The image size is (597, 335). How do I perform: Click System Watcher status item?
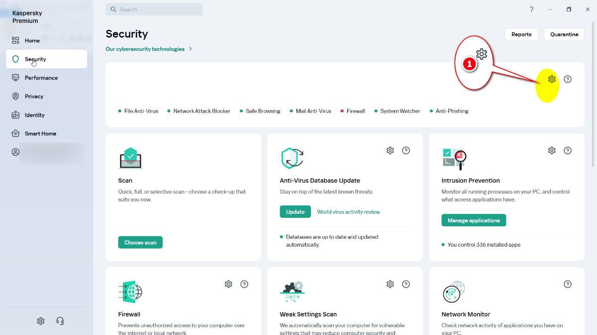(397, 111)
